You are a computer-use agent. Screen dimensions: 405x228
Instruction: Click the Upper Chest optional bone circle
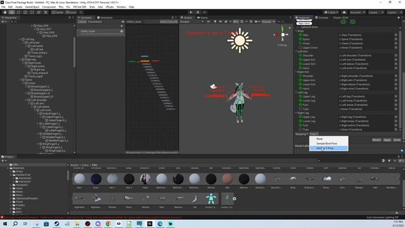[301, 47]
